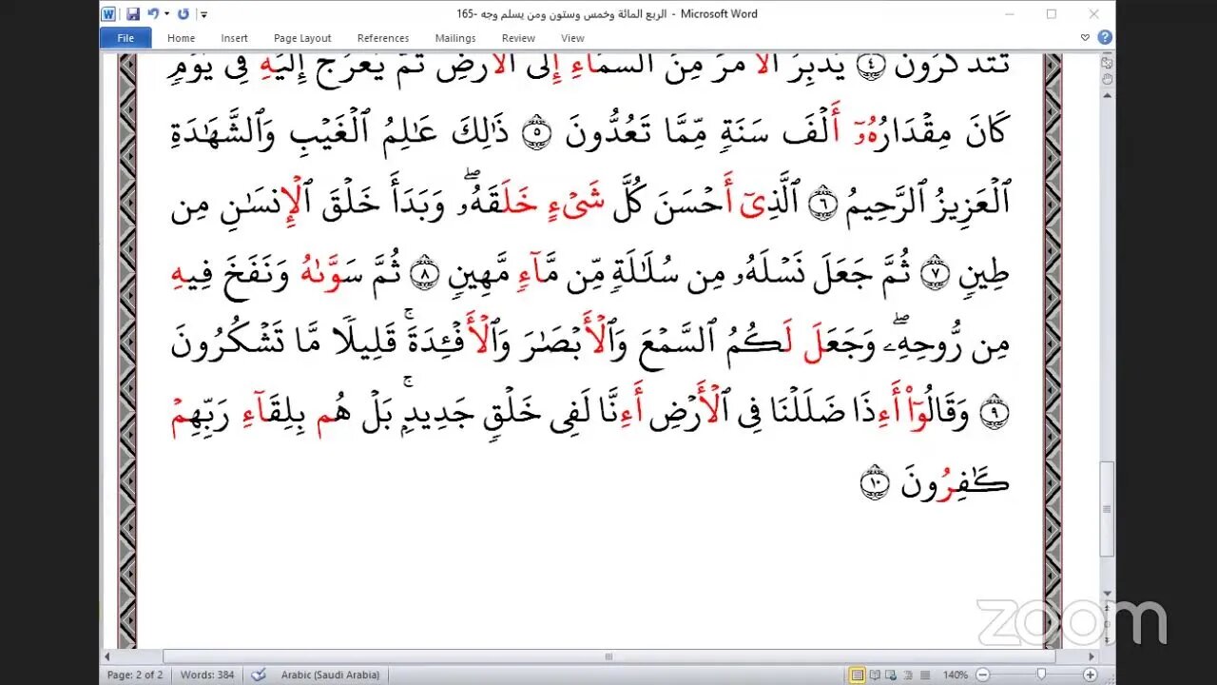Click the vertical scrollbar down arrow
Image resolution: width=1217 pixels, height=685 pixels.
point(1107,594)
